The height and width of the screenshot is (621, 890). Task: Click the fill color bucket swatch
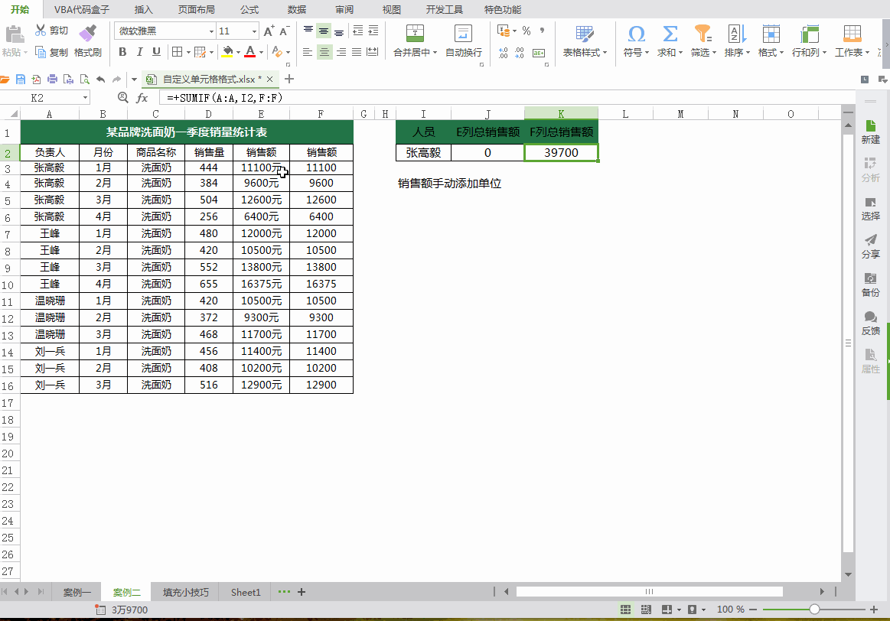pos(227,52)
